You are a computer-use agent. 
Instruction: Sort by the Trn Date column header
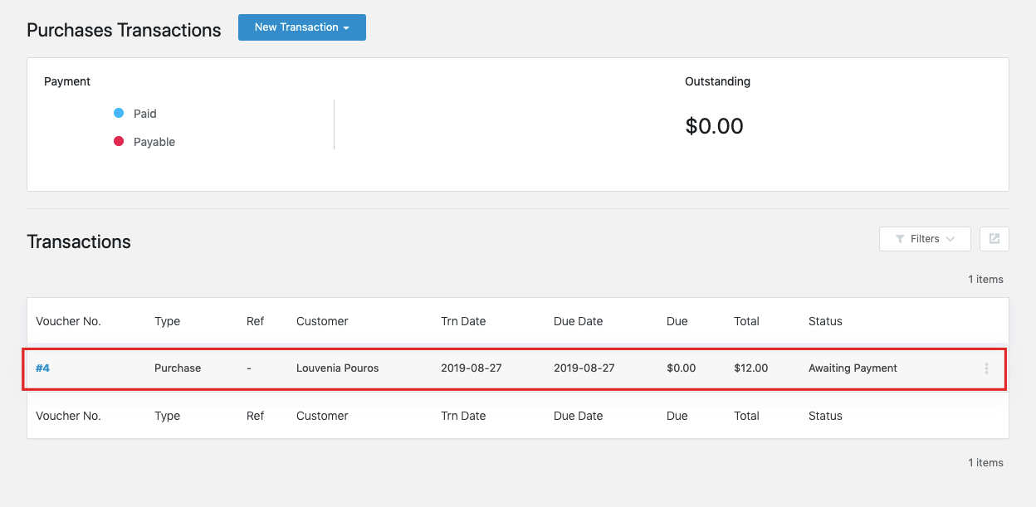[x=463, y=321]
